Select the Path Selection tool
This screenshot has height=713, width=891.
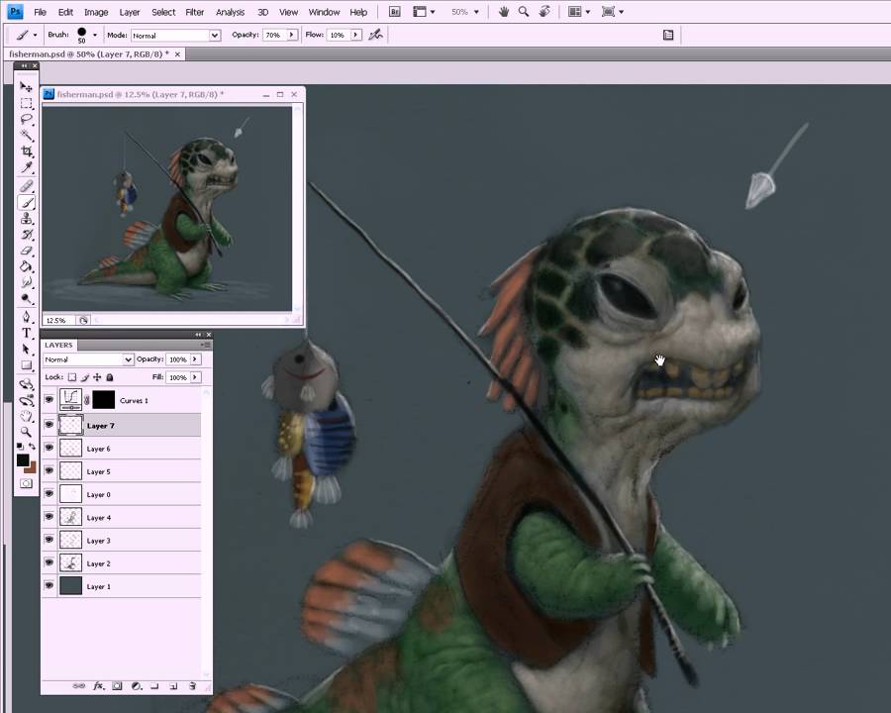pyautogui.click(x=26, y=349)
